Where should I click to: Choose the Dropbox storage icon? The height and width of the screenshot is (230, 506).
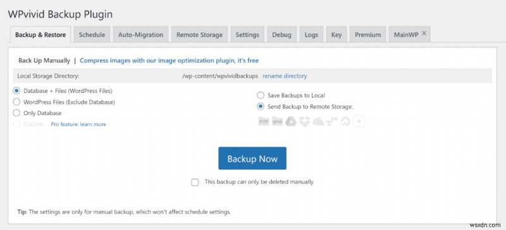(x=304, y=121)
